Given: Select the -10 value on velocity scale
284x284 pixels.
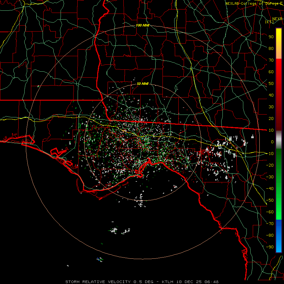Looking at the screenshot, I should point(270,154).
